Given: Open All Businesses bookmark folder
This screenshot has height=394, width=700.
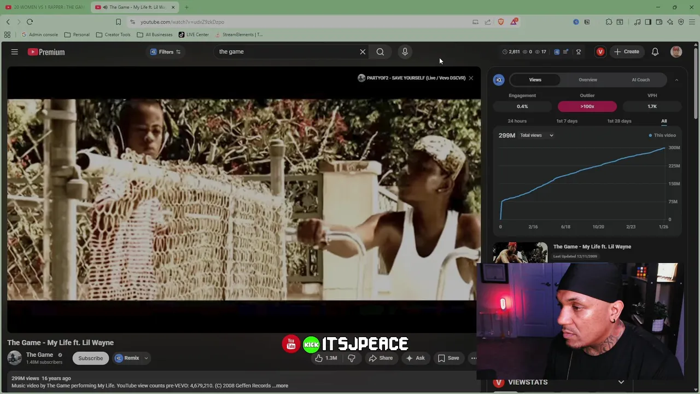Looking at the screenshot, I should pyautogui.click(x=155, y=34).
